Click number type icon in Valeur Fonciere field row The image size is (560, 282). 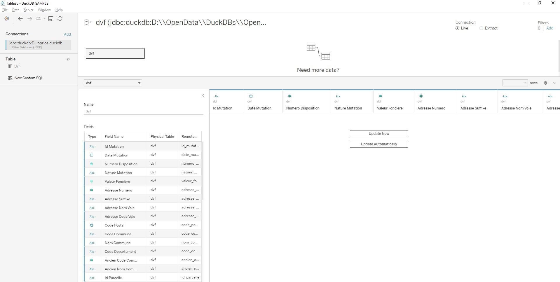[x=92, y=181]
